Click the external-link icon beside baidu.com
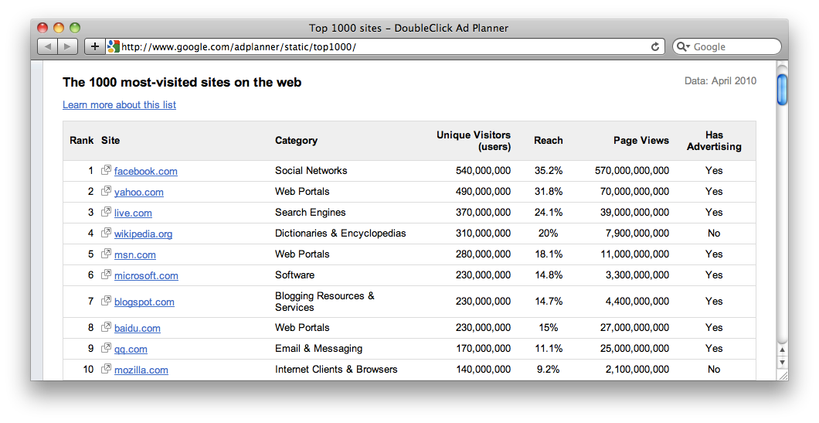 click(106, 327)
